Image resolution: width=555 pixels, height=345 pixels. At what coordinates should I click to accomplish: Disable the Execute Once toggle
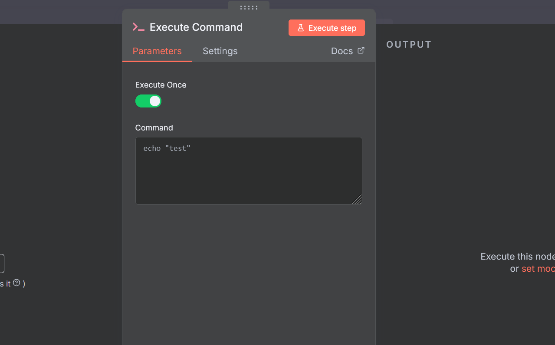[148, 101]
